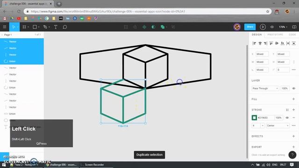The width and height of the screenshot is (299, 168).
Task: Open advanced stroke options ellipsis
Action: 294,126
